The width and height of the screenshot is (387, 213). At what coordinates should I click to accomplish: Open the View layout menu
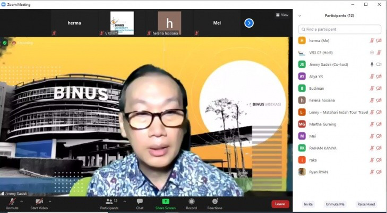282,15
